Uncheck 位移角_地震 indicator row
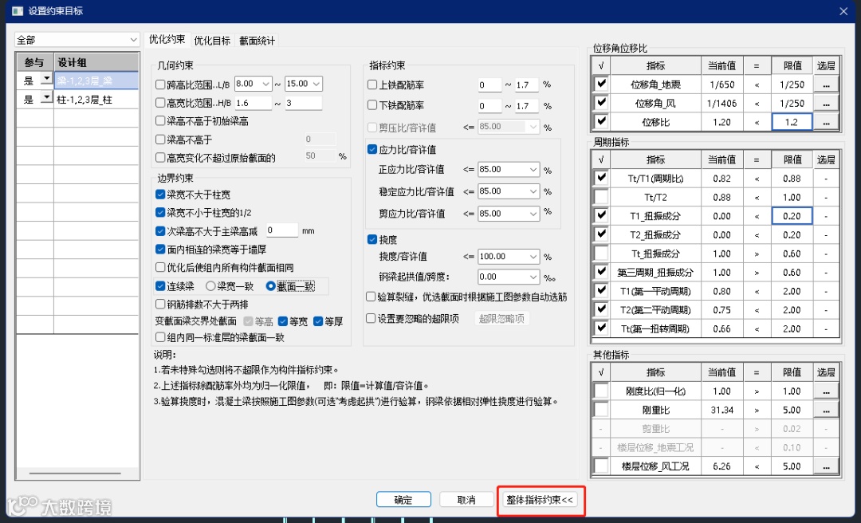 click(x=601, y=84)
